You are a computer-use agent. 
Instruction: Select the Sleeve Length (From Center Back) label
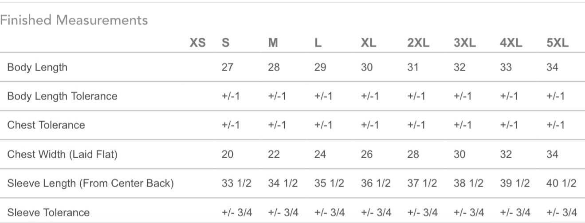(90, 183)
